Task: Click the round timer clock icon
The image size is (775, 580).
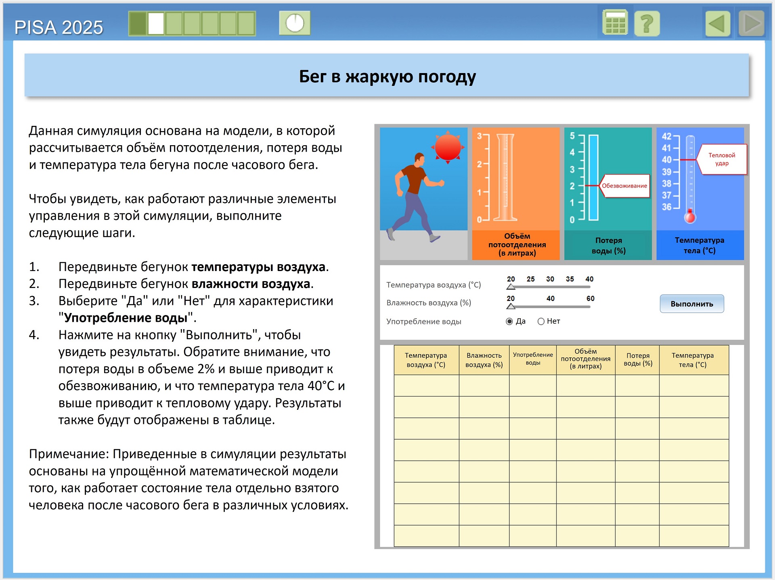Action: tap(295, 23)
